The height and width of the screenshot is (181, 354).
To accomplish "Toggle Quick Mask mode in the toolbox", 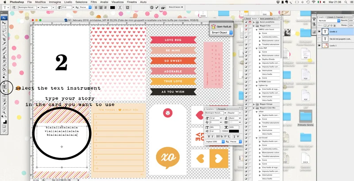I will tap(4, 127).
